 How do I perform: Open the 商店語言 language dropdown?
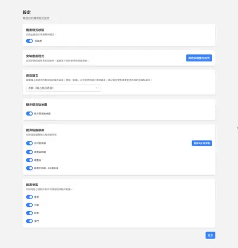click(x=64, y=88)
